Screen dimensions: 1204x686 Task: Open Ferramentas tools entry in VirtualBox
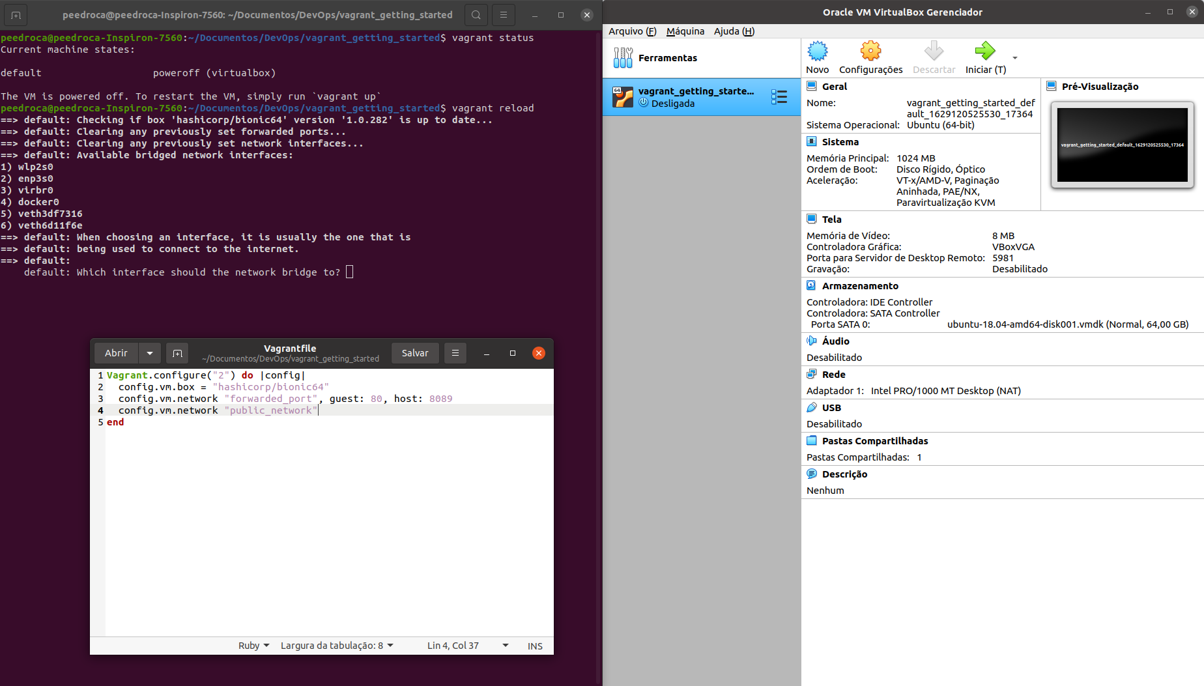[702, 58]
